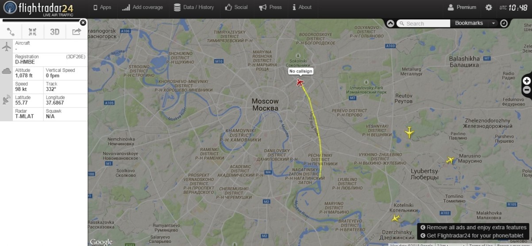Screen dimensions: 532x246
Task: Open the 3D view of aircraft
Action: pos(54,32)
